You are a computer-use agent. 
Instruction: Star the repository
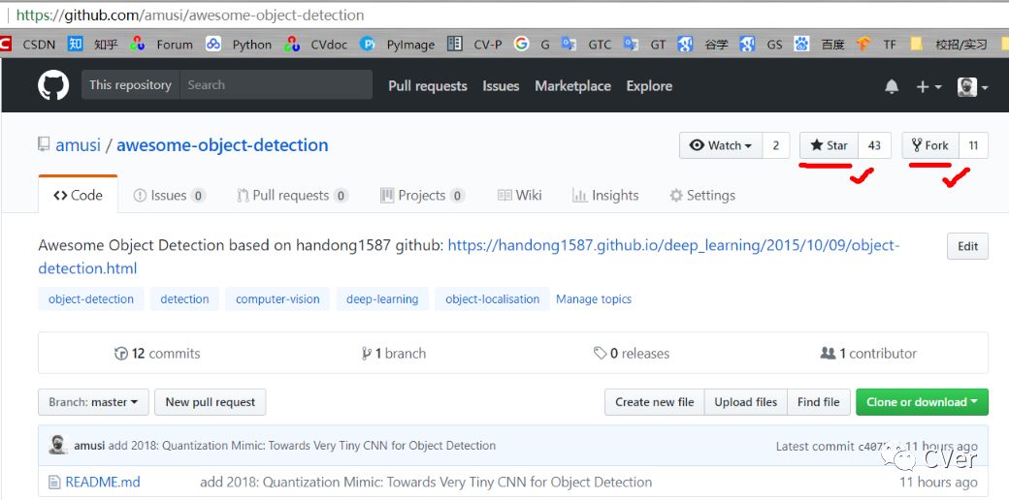(829, 146)
